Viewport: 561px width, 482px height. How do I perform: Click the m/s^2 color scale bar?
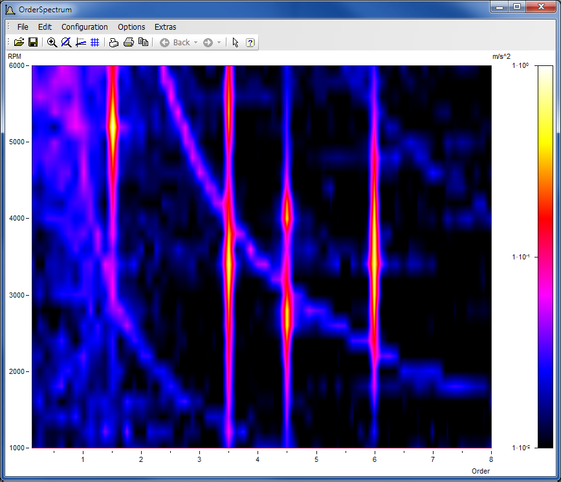545,256
